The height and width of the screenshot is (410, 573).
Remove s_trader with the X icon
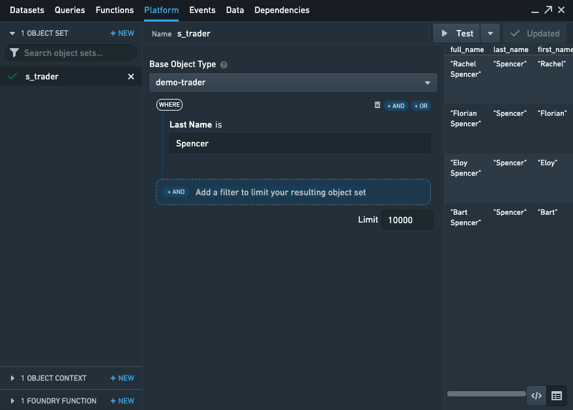click(131, 77)
